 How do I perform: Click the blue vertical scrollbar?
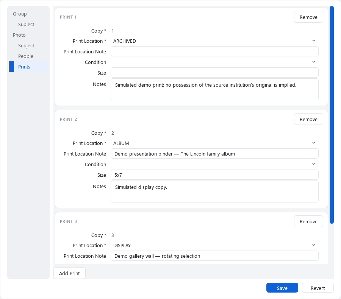332,115
